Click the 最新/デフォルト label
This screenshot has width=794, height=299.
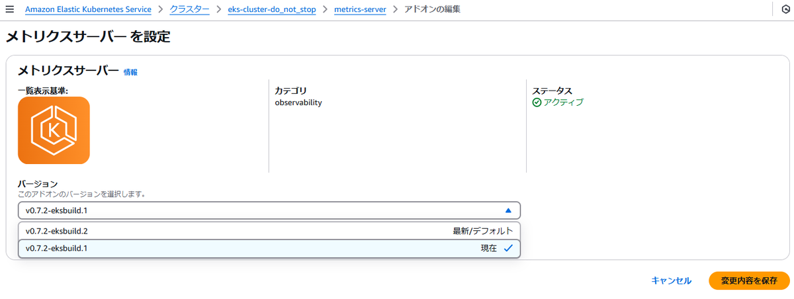(483, 231)
